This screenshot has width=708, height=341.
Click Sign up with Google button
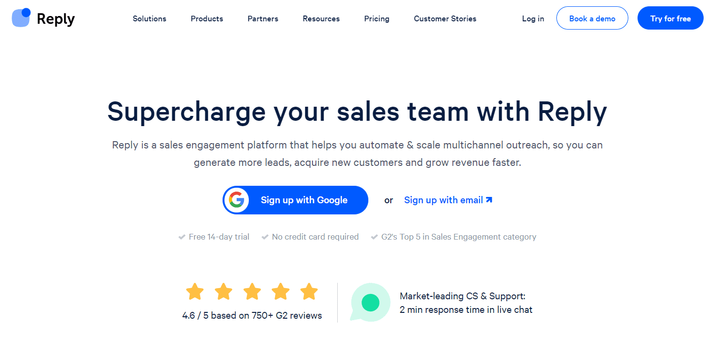pos(295,200)
